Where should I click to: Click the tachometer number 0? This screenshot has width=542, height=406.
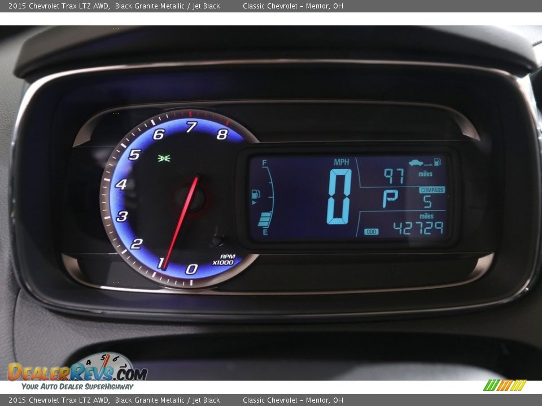192,269
